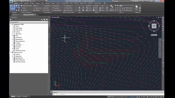Viewport: 175px width, 98px height.
Task: Click the Toolspace help icon
Action: click(x=47, y=20)
